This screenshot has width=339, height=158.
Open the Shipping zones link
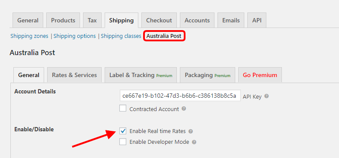29,36
